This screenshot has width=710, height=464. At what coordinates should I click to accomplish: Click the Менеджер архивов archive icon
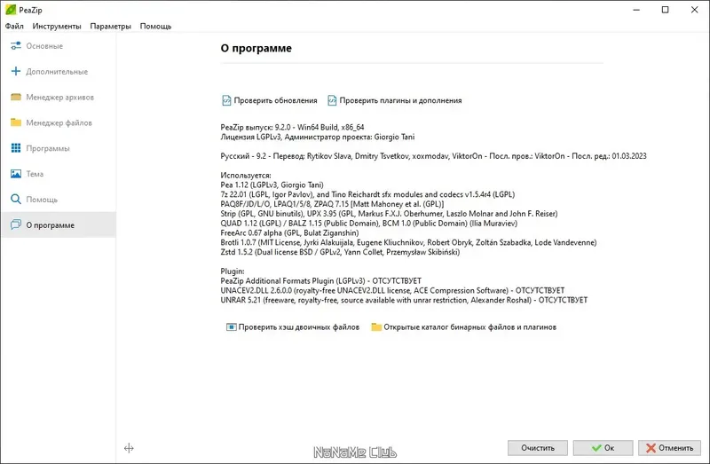click(x=15, y=97)
